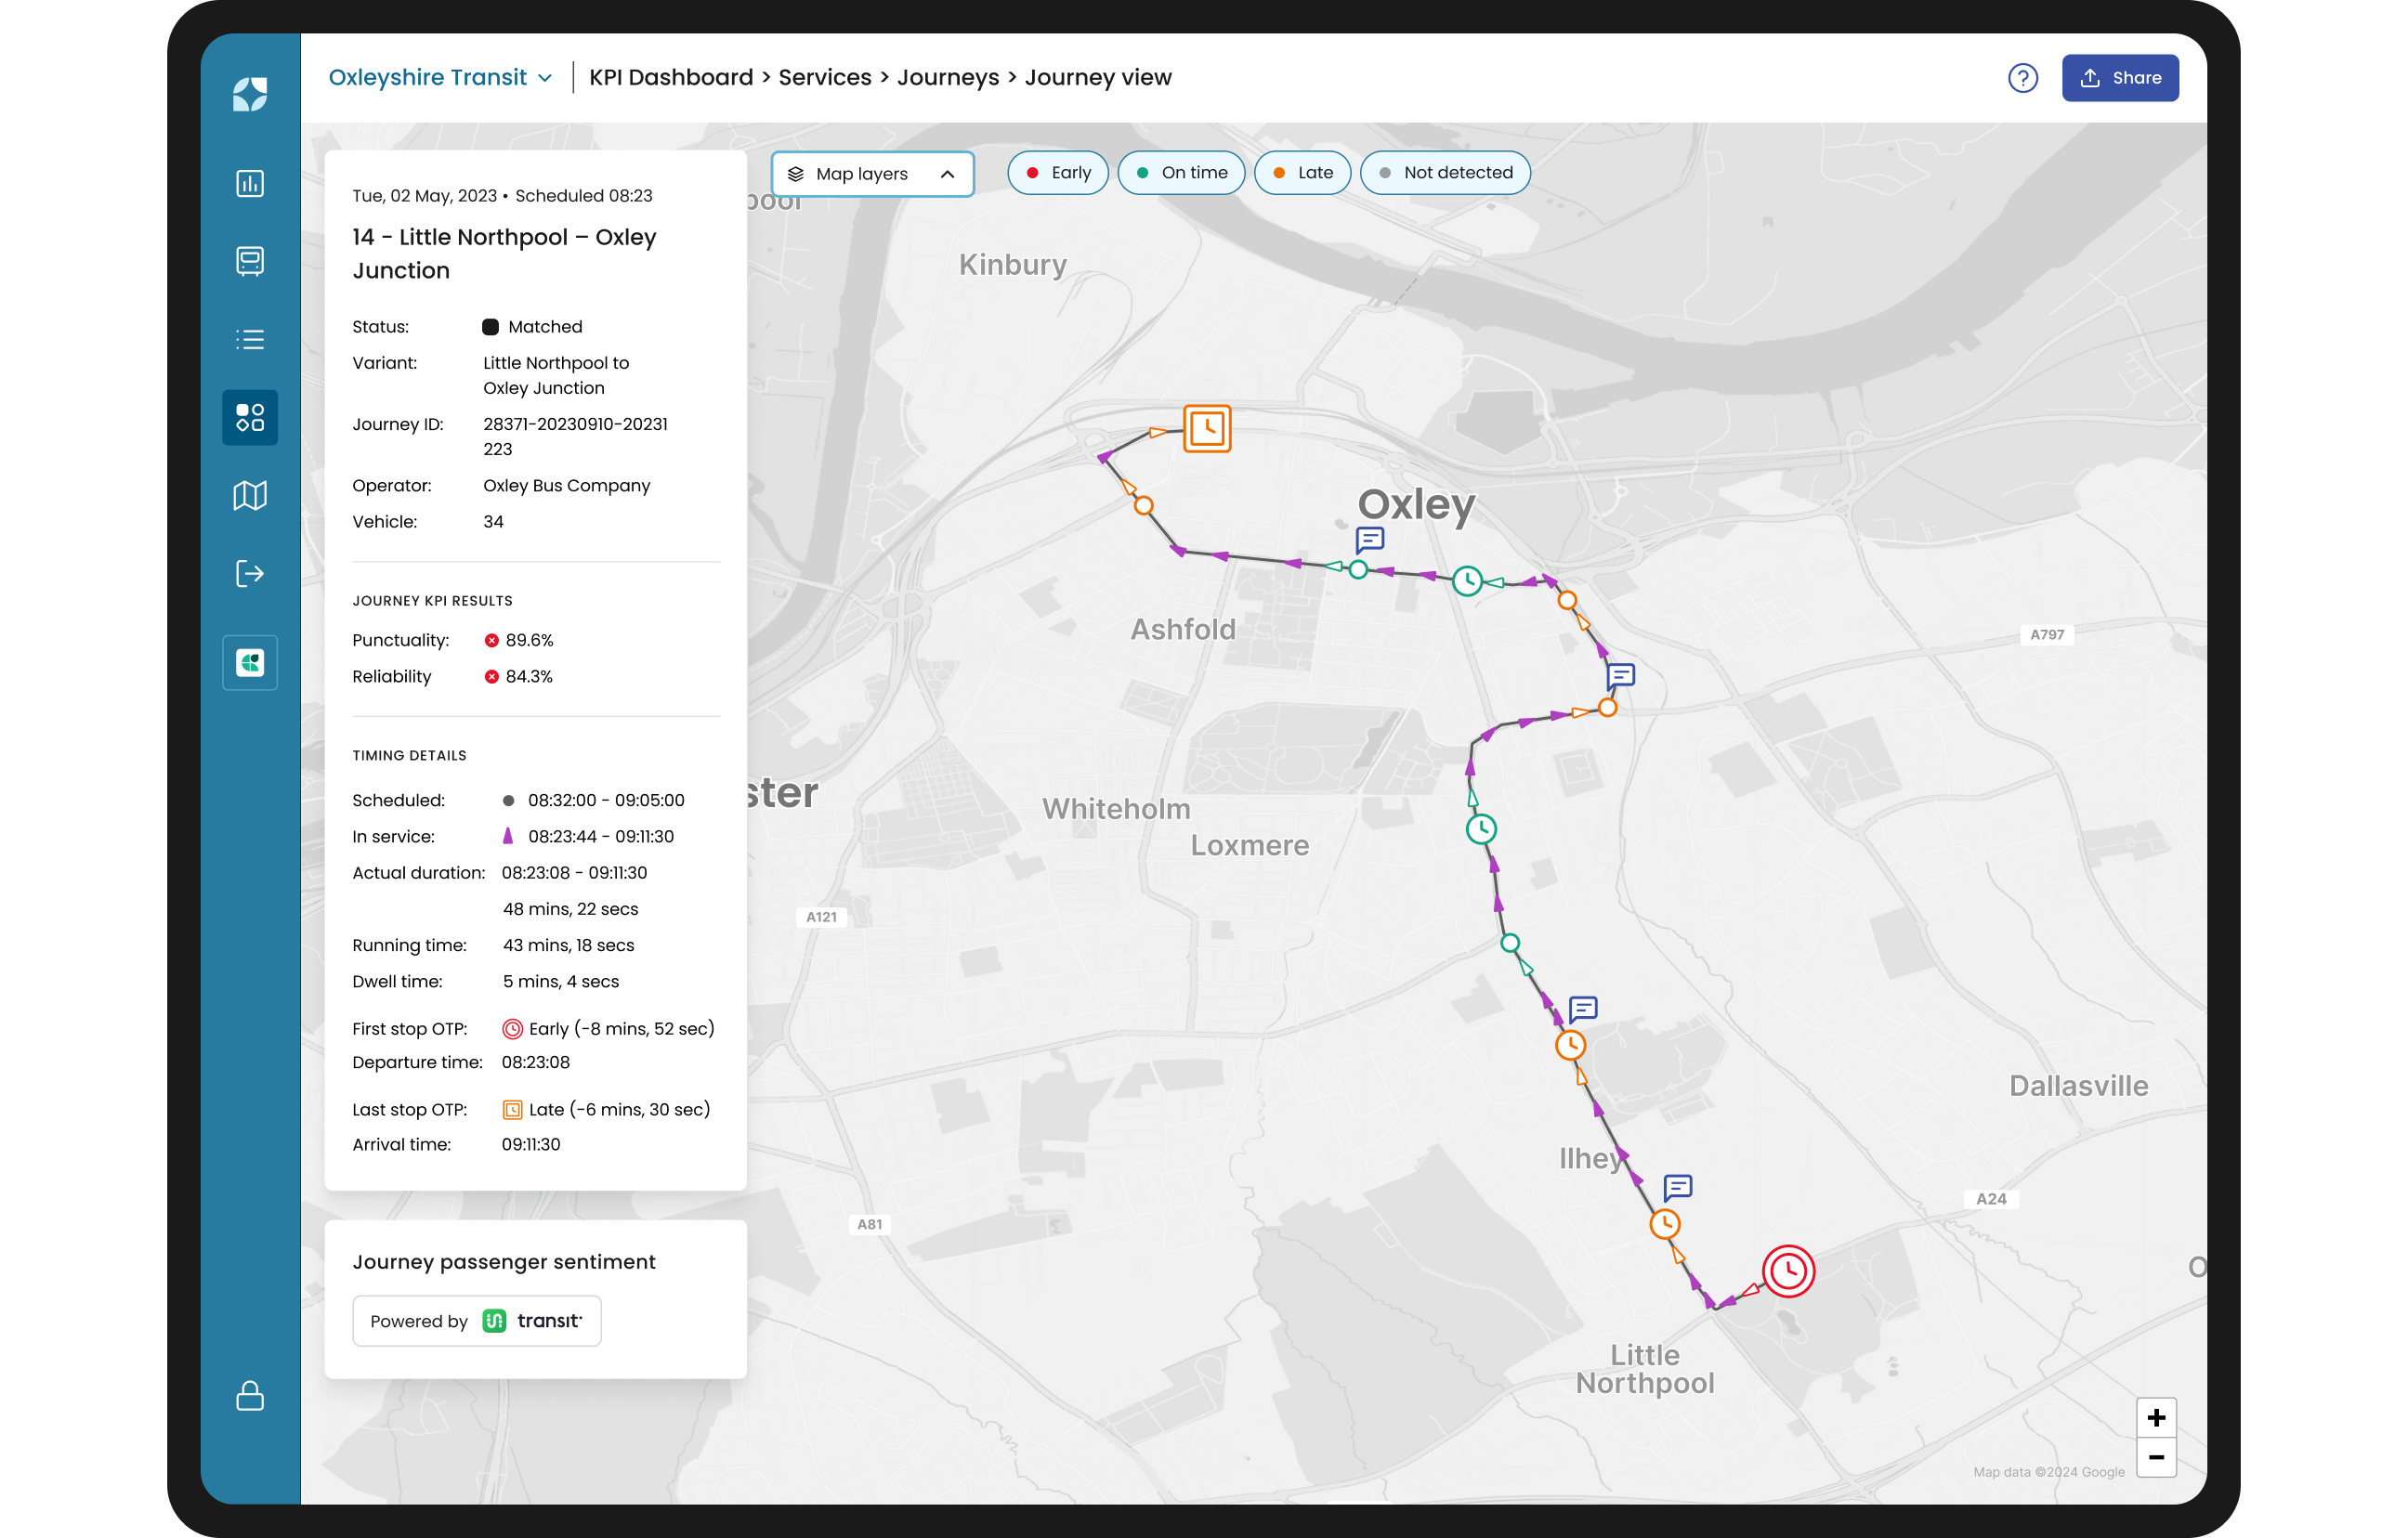Image resolution: width=2408 pixels, height=1538 pixels.
Task: Click the Arrival time 09:11:30 value
Action: pos(531,1144)
